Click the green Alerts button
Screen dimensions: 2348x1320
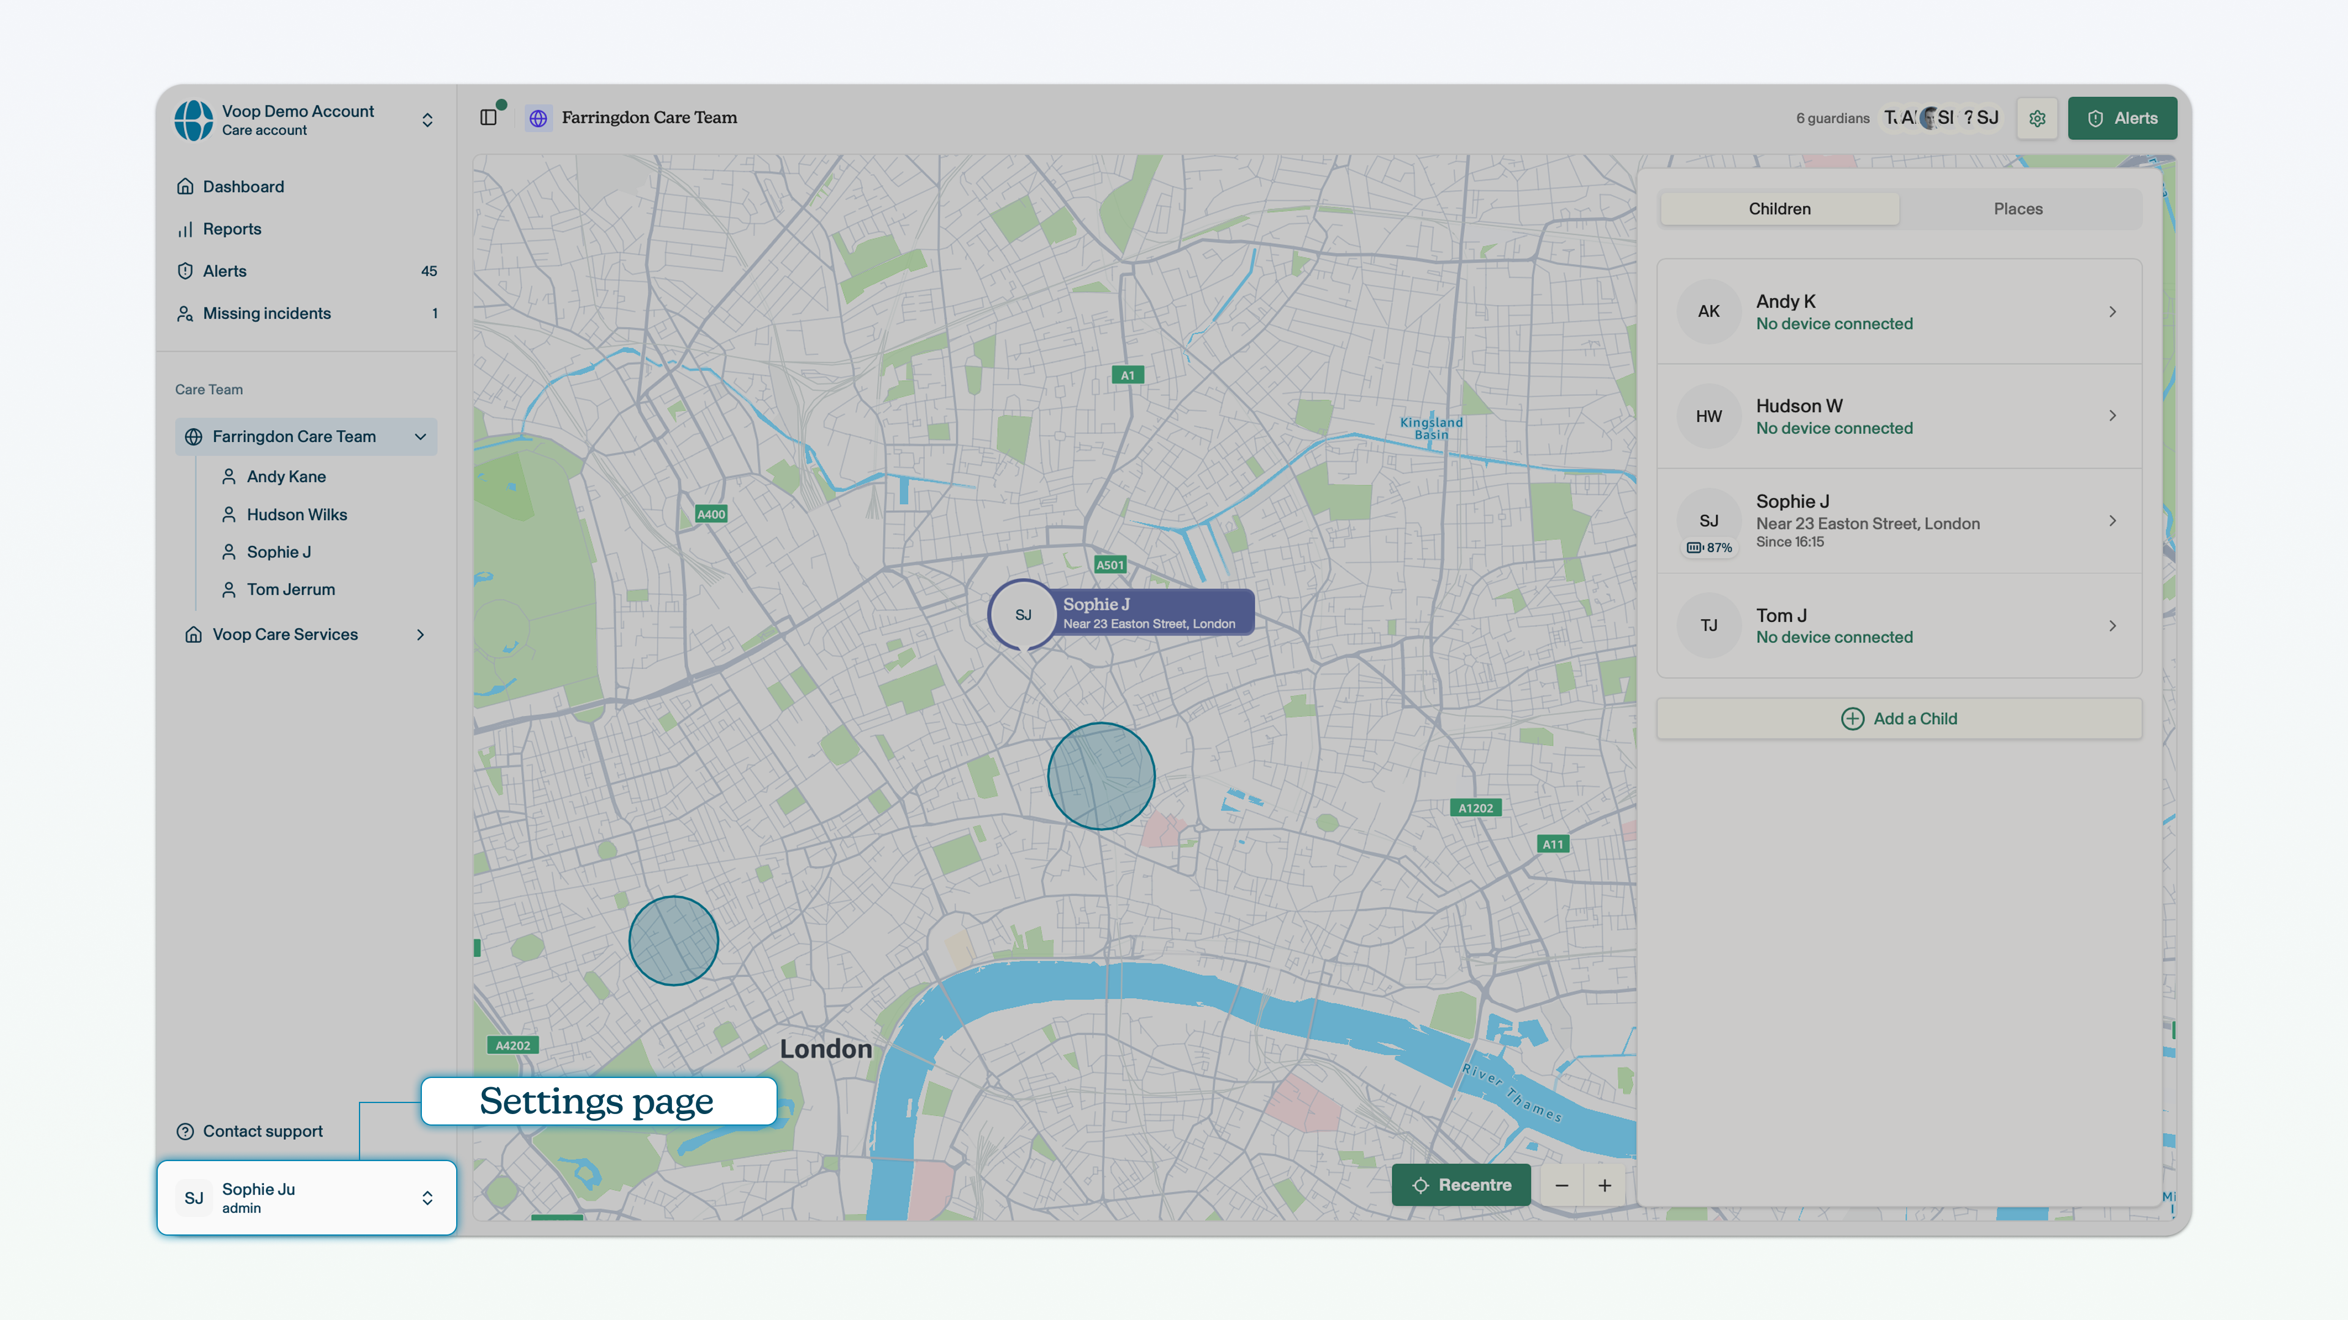pyautogui.click(x=2122, y=119)
